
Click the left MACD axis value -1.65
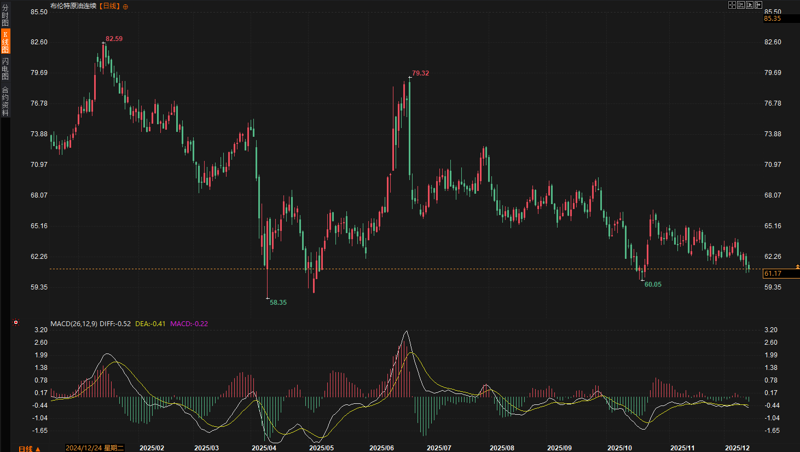point(40,431)
